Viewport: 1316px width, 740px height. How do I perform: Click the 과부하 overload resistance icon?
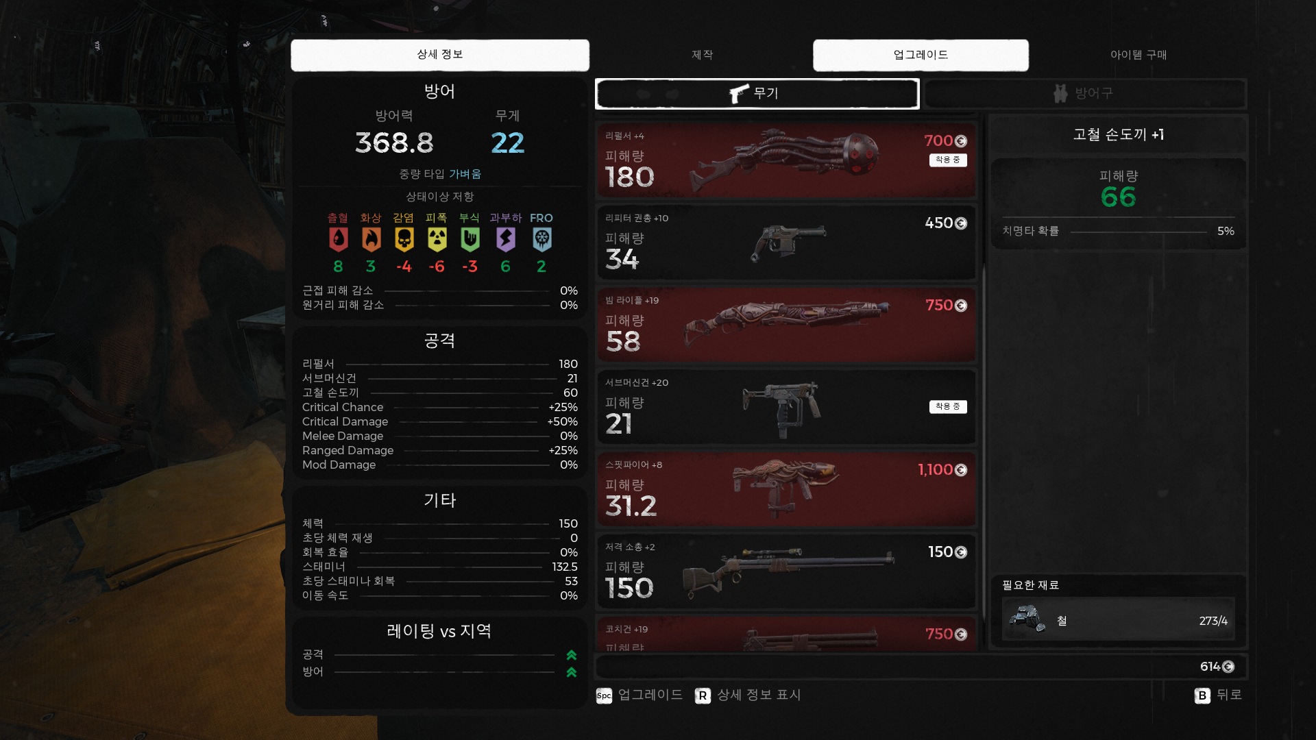(x=506, y=239)
